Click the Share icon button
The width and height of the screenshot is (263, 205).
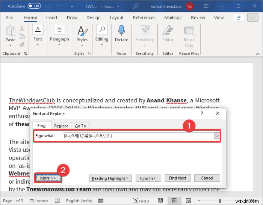click(x=239, y=17)
